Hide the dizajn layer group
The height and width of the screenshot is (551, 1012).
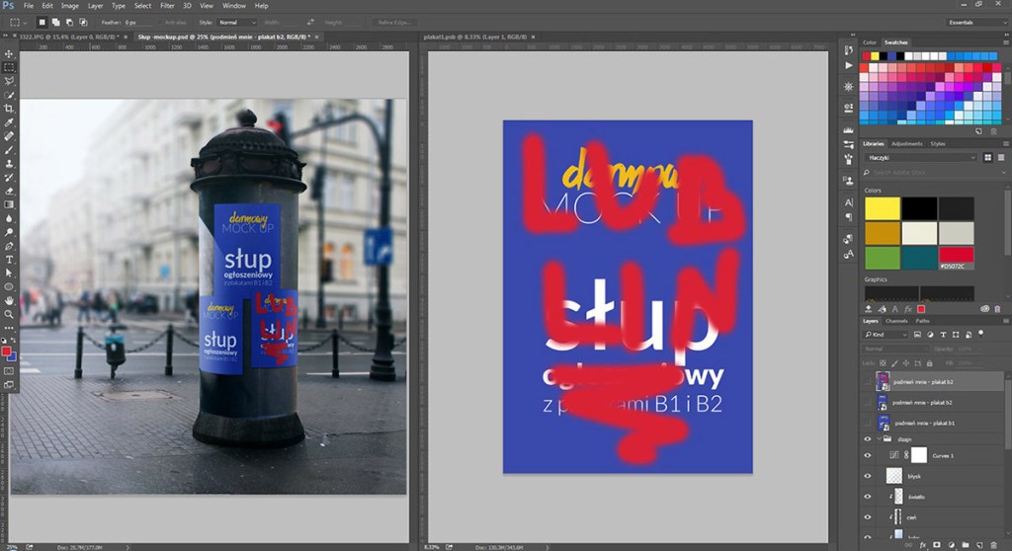(x=868, y=438)
